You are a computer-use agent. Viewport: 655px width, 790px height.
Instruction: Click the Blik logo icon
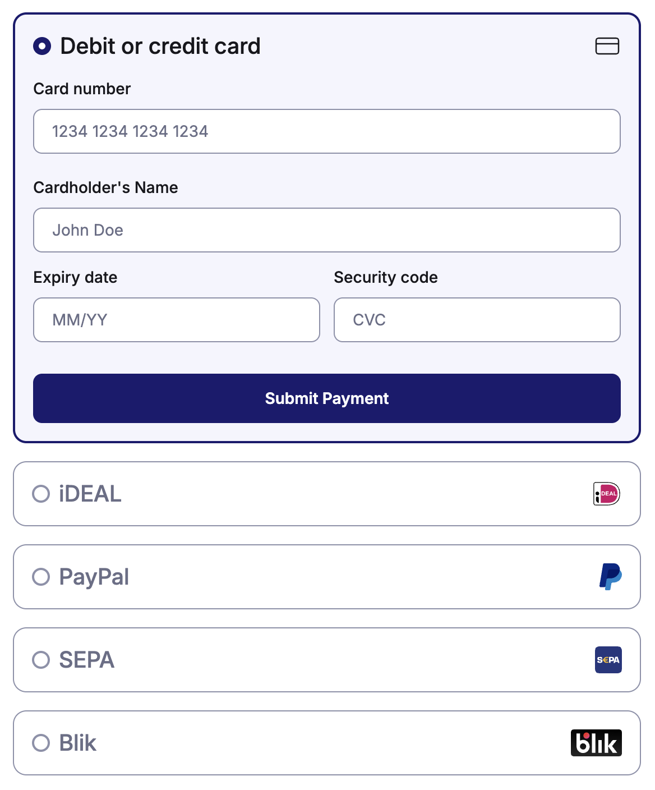[x=596, y=743]
